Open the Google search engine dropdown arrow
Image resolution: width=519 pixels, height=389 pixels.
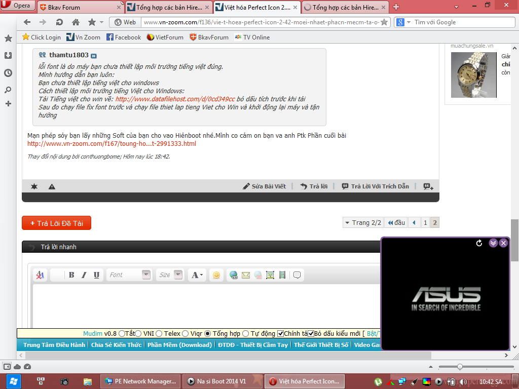409,22
